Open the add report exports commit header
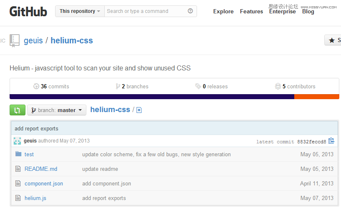The image size is (341, 210). pos(36,129)
